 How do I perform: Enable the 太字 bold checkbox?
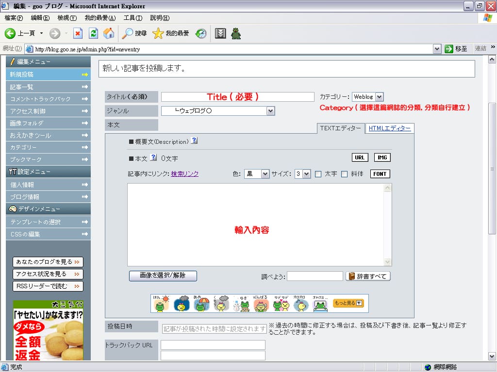(x=318, y=174)
